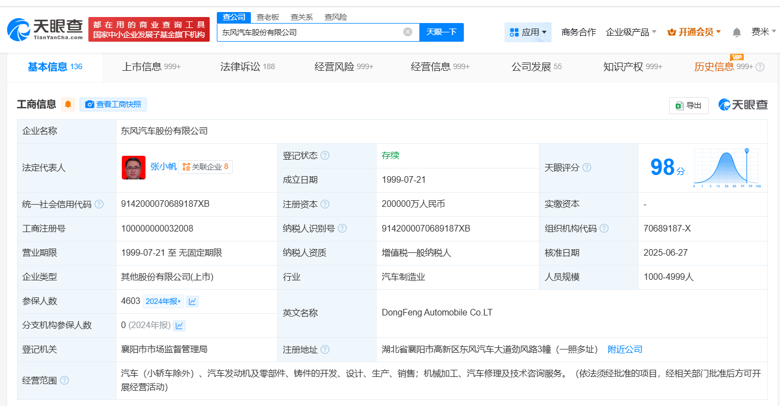Click help icon beside 纳税人识别号
Image resolution: width=780 pixels, height=406 pixels.
(x=343, y=228)
